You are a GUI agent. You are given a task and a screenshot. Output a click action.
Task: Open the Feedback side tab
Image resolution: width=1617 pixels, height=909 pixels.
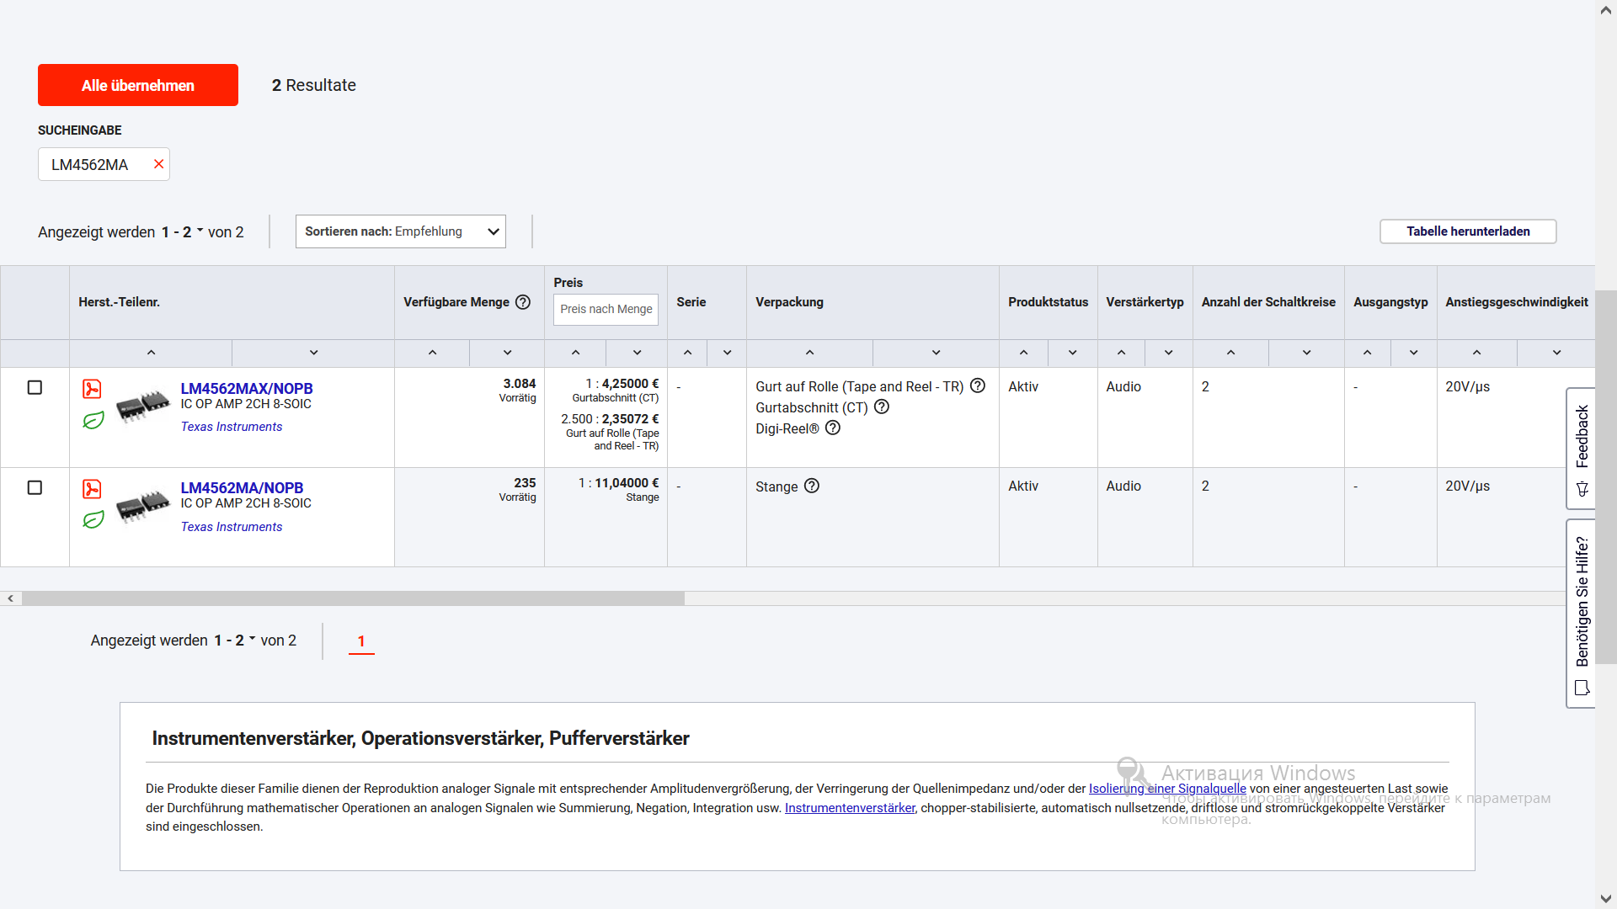click(1582, 449)
